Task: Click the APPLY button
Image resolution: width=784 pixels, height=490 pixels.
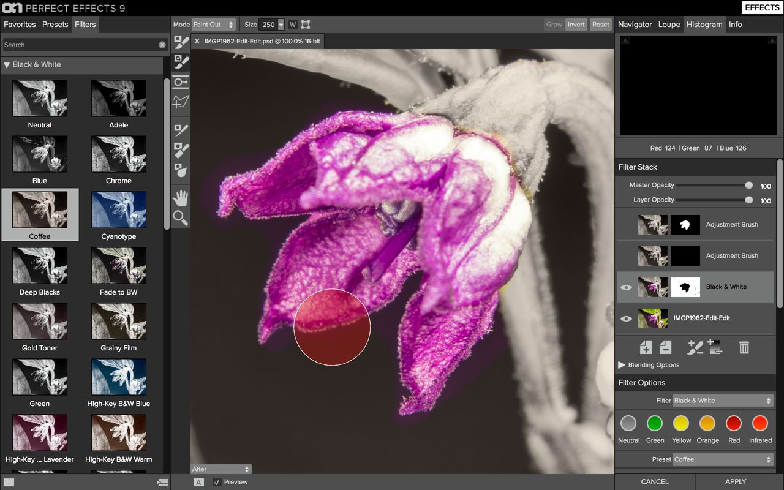Action: coord(736,482)
